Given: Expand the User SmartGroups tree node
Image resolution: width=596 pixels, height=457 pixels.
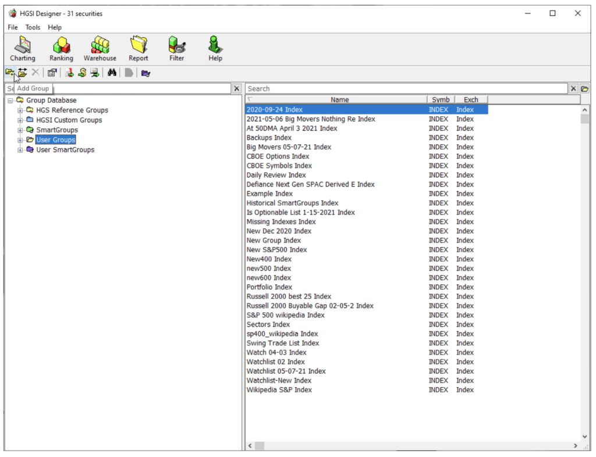Looking at the screenshot, I should pyautogui.click(x=20, y=150).
